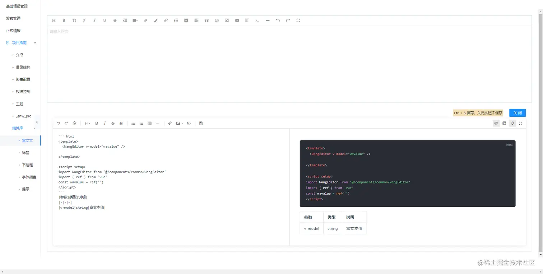Open background color brush tool in the WangEditor toolbar
The image size is (543, 274).
click(156, 20)
